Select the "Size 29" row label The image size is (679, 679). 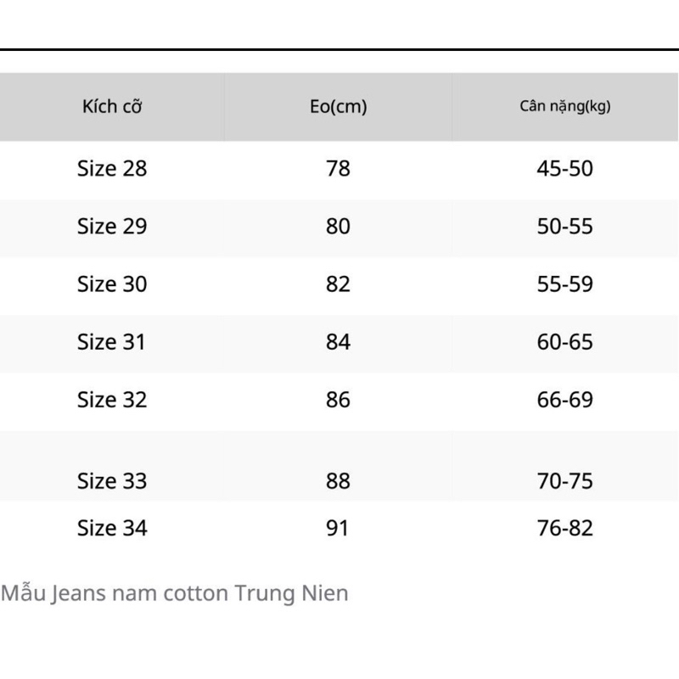tap(112, 227)
